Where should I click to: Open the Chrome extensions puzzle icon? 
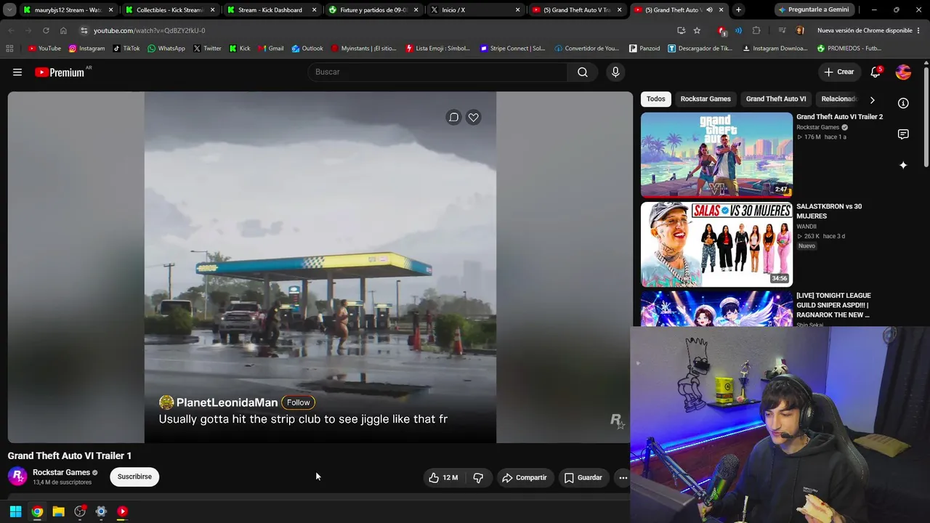(756, 31)
